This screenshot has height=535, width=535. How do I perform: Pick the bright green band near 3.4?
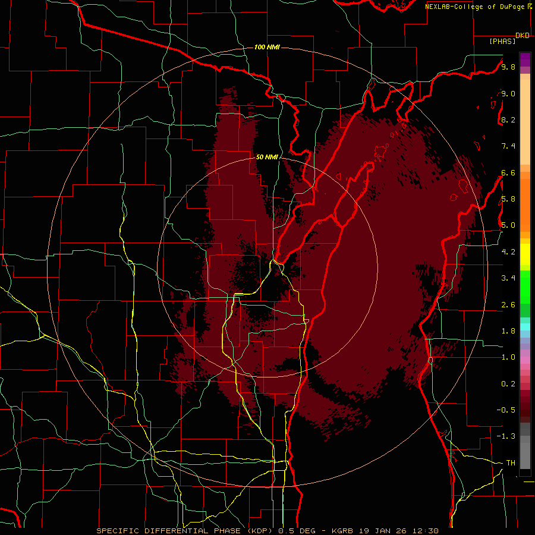pyautogui.click(x=525, y=287)
